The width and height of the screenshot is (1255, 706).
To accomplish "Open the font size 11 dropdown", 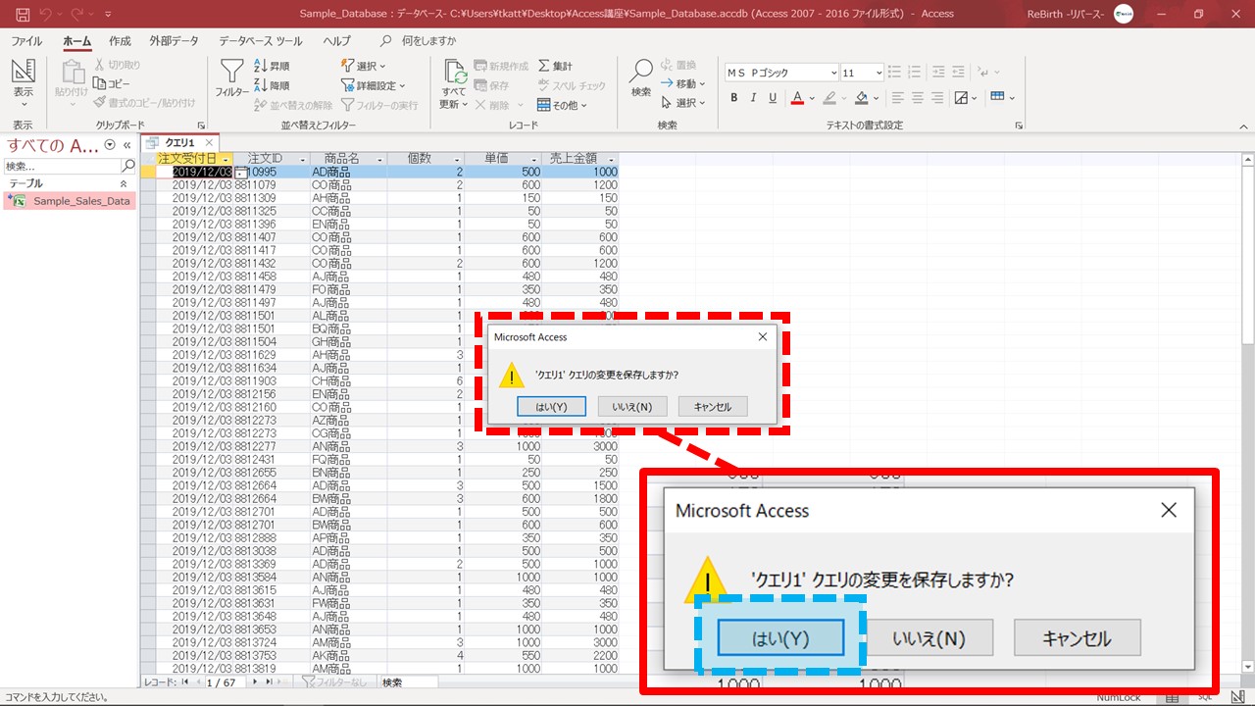I will pos(878,73).
